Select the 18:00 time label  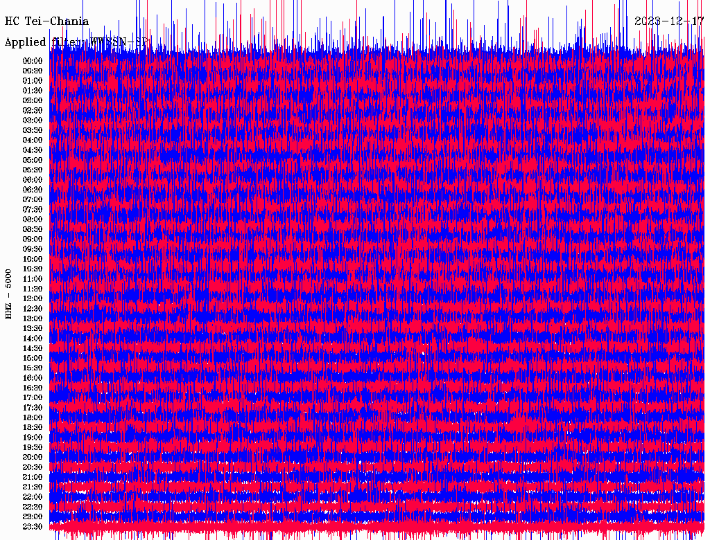pyautogui.click(x=33, y=417)
